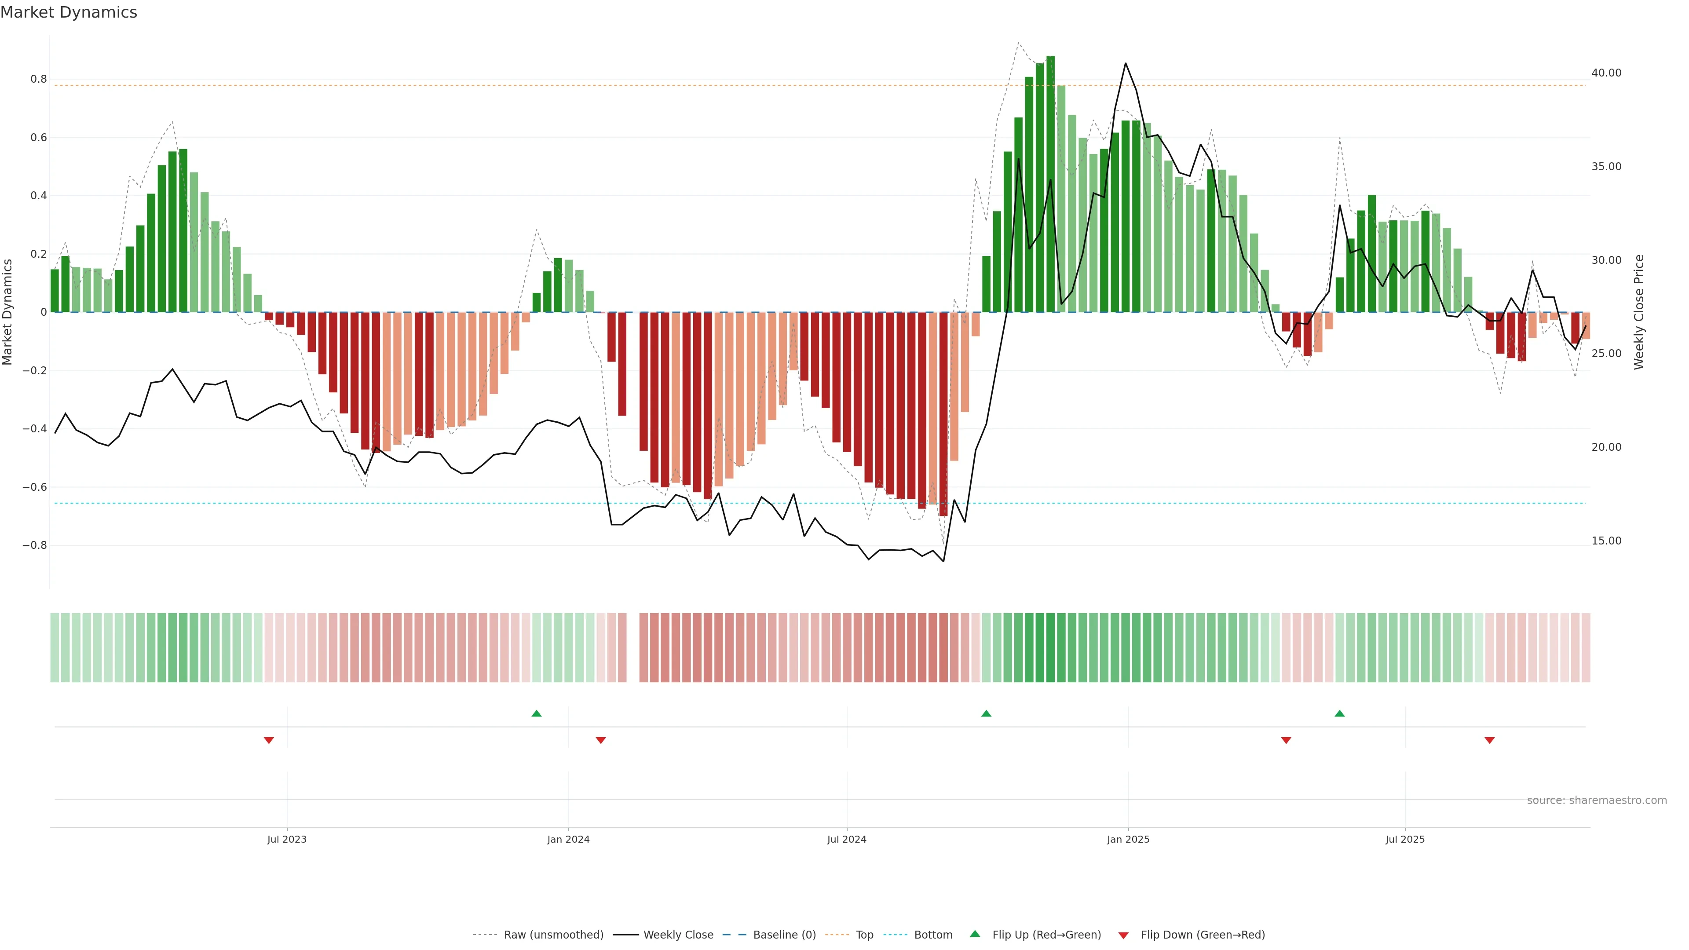Click the red flip-down marker after Jan 2025
Screen dimensions: 1689x950
point(1286,740)
